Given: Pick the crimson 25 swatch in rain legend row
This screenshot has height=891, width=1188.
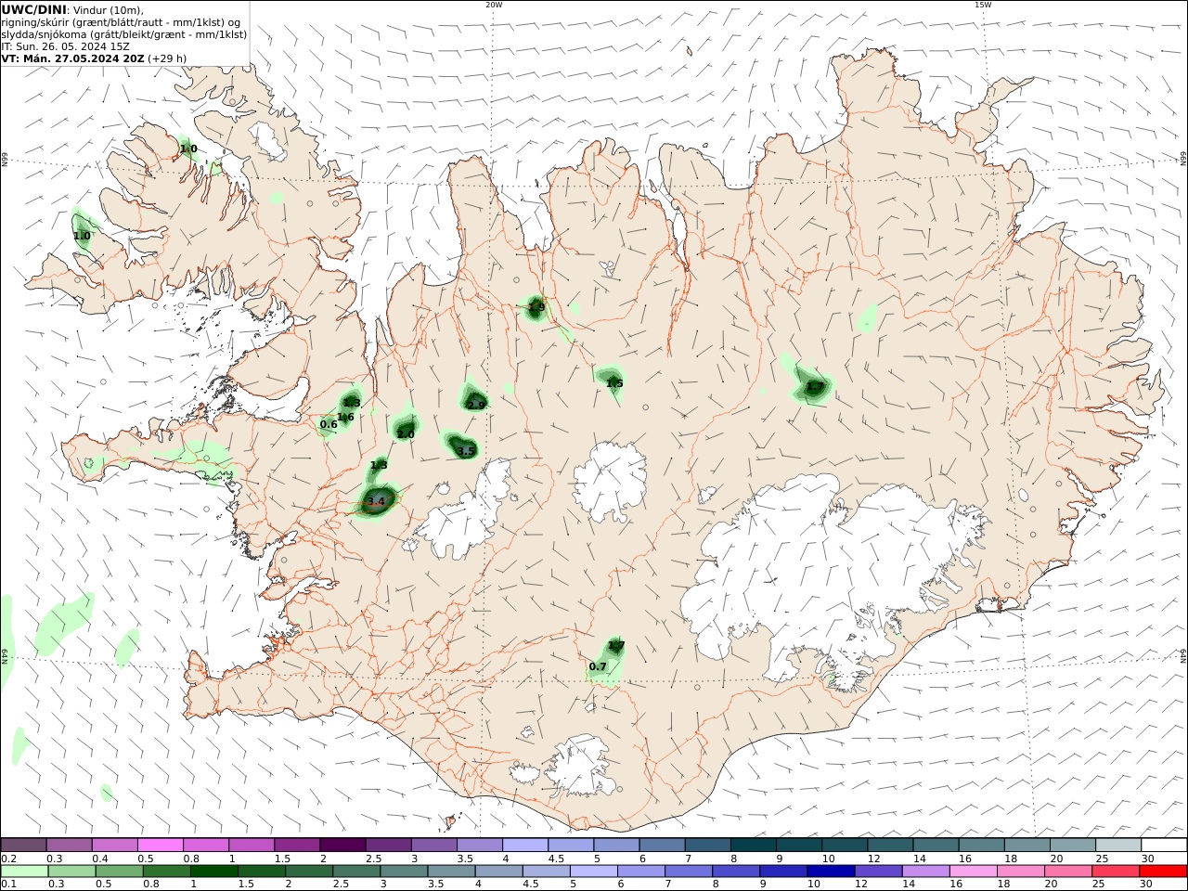Looking at the screenshot, I should (x=1115, y=871).
